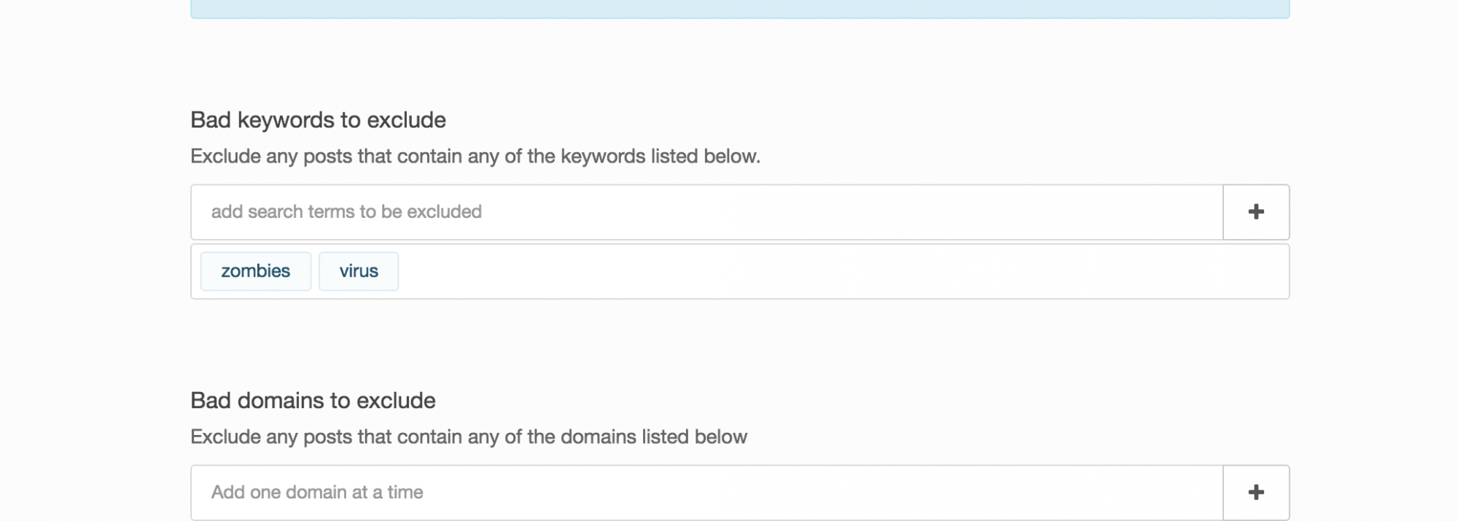Click the keyword exclusion description text

point(475,157)
